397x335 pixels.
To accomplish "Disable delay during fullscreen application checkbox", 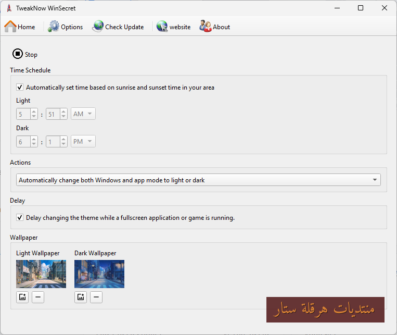I will (x=20, y=218).
